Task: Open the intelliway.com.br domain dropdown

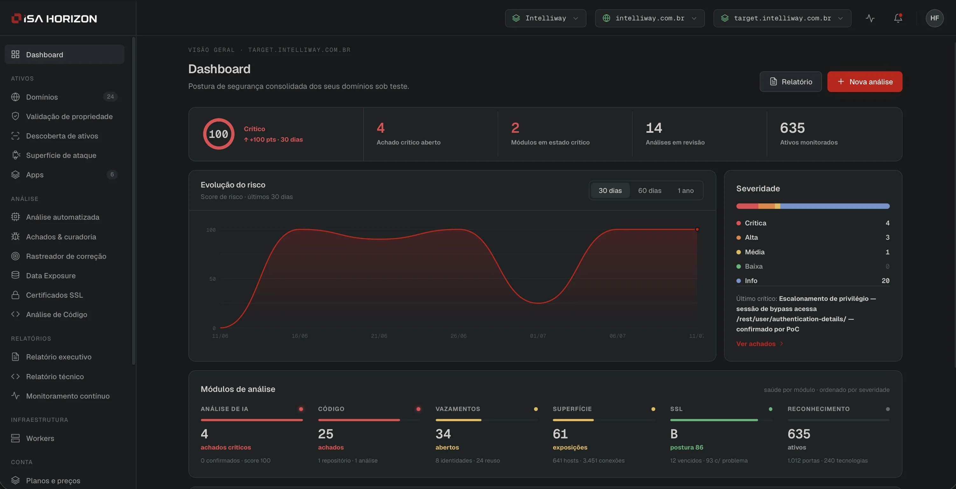Action: tap(650, 18)
